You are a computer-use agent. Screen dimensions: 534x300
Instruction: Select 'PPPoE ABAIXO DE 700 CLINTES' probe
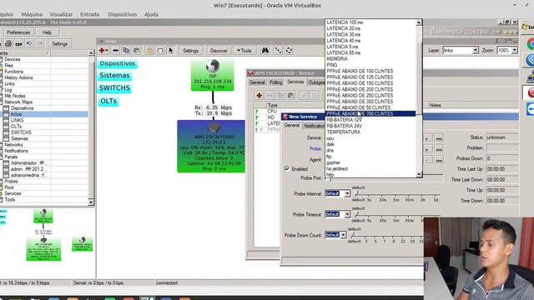[370, 113]
